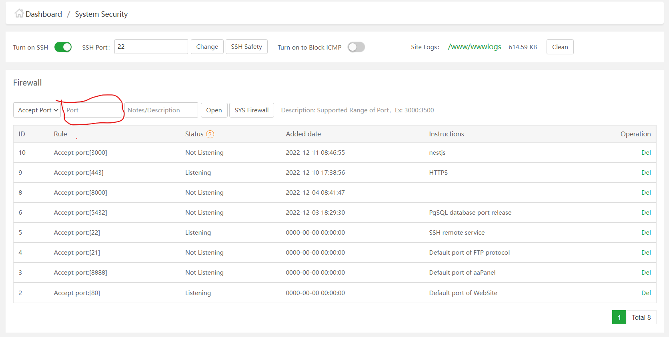Turn off the SSH toggle switch
This screenshot has width=669, height=337.
(x=63, y=47)
